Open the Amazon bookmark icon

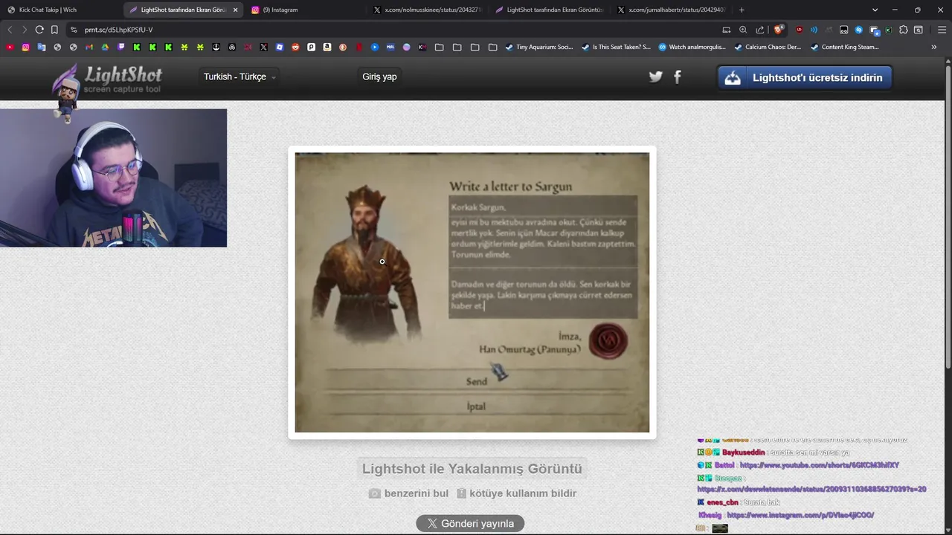[x=327, y=47]
